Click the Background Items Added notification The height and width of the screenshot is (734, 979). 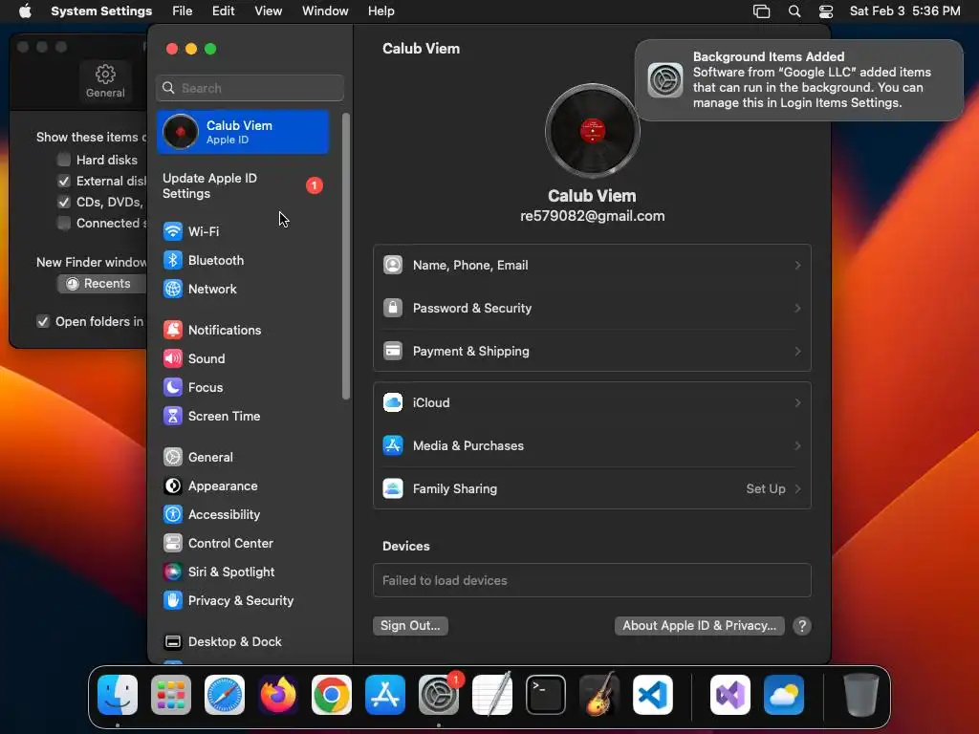799,80
